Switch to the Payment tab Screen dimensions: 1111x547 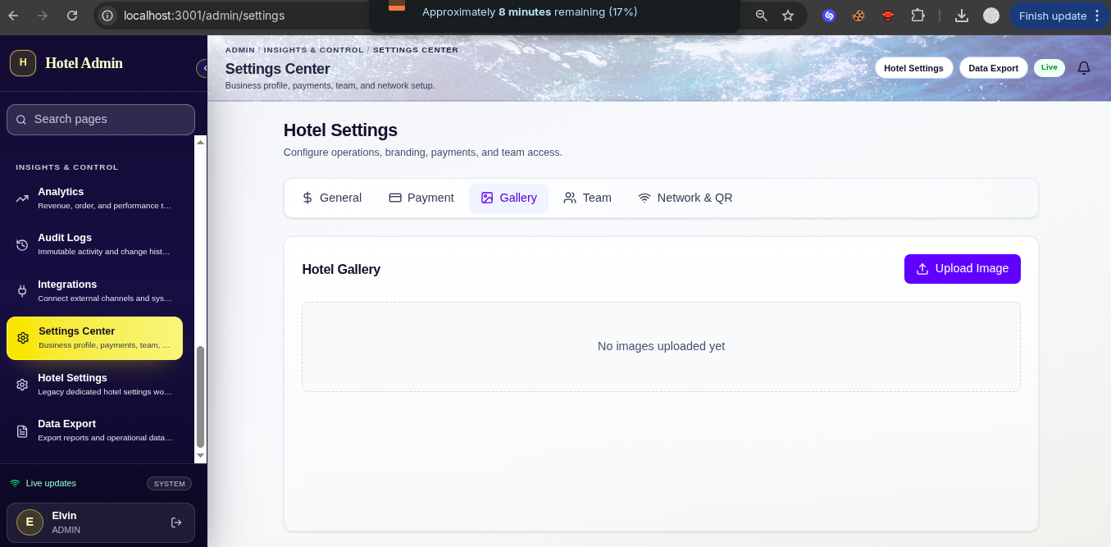tap(421, 198)
